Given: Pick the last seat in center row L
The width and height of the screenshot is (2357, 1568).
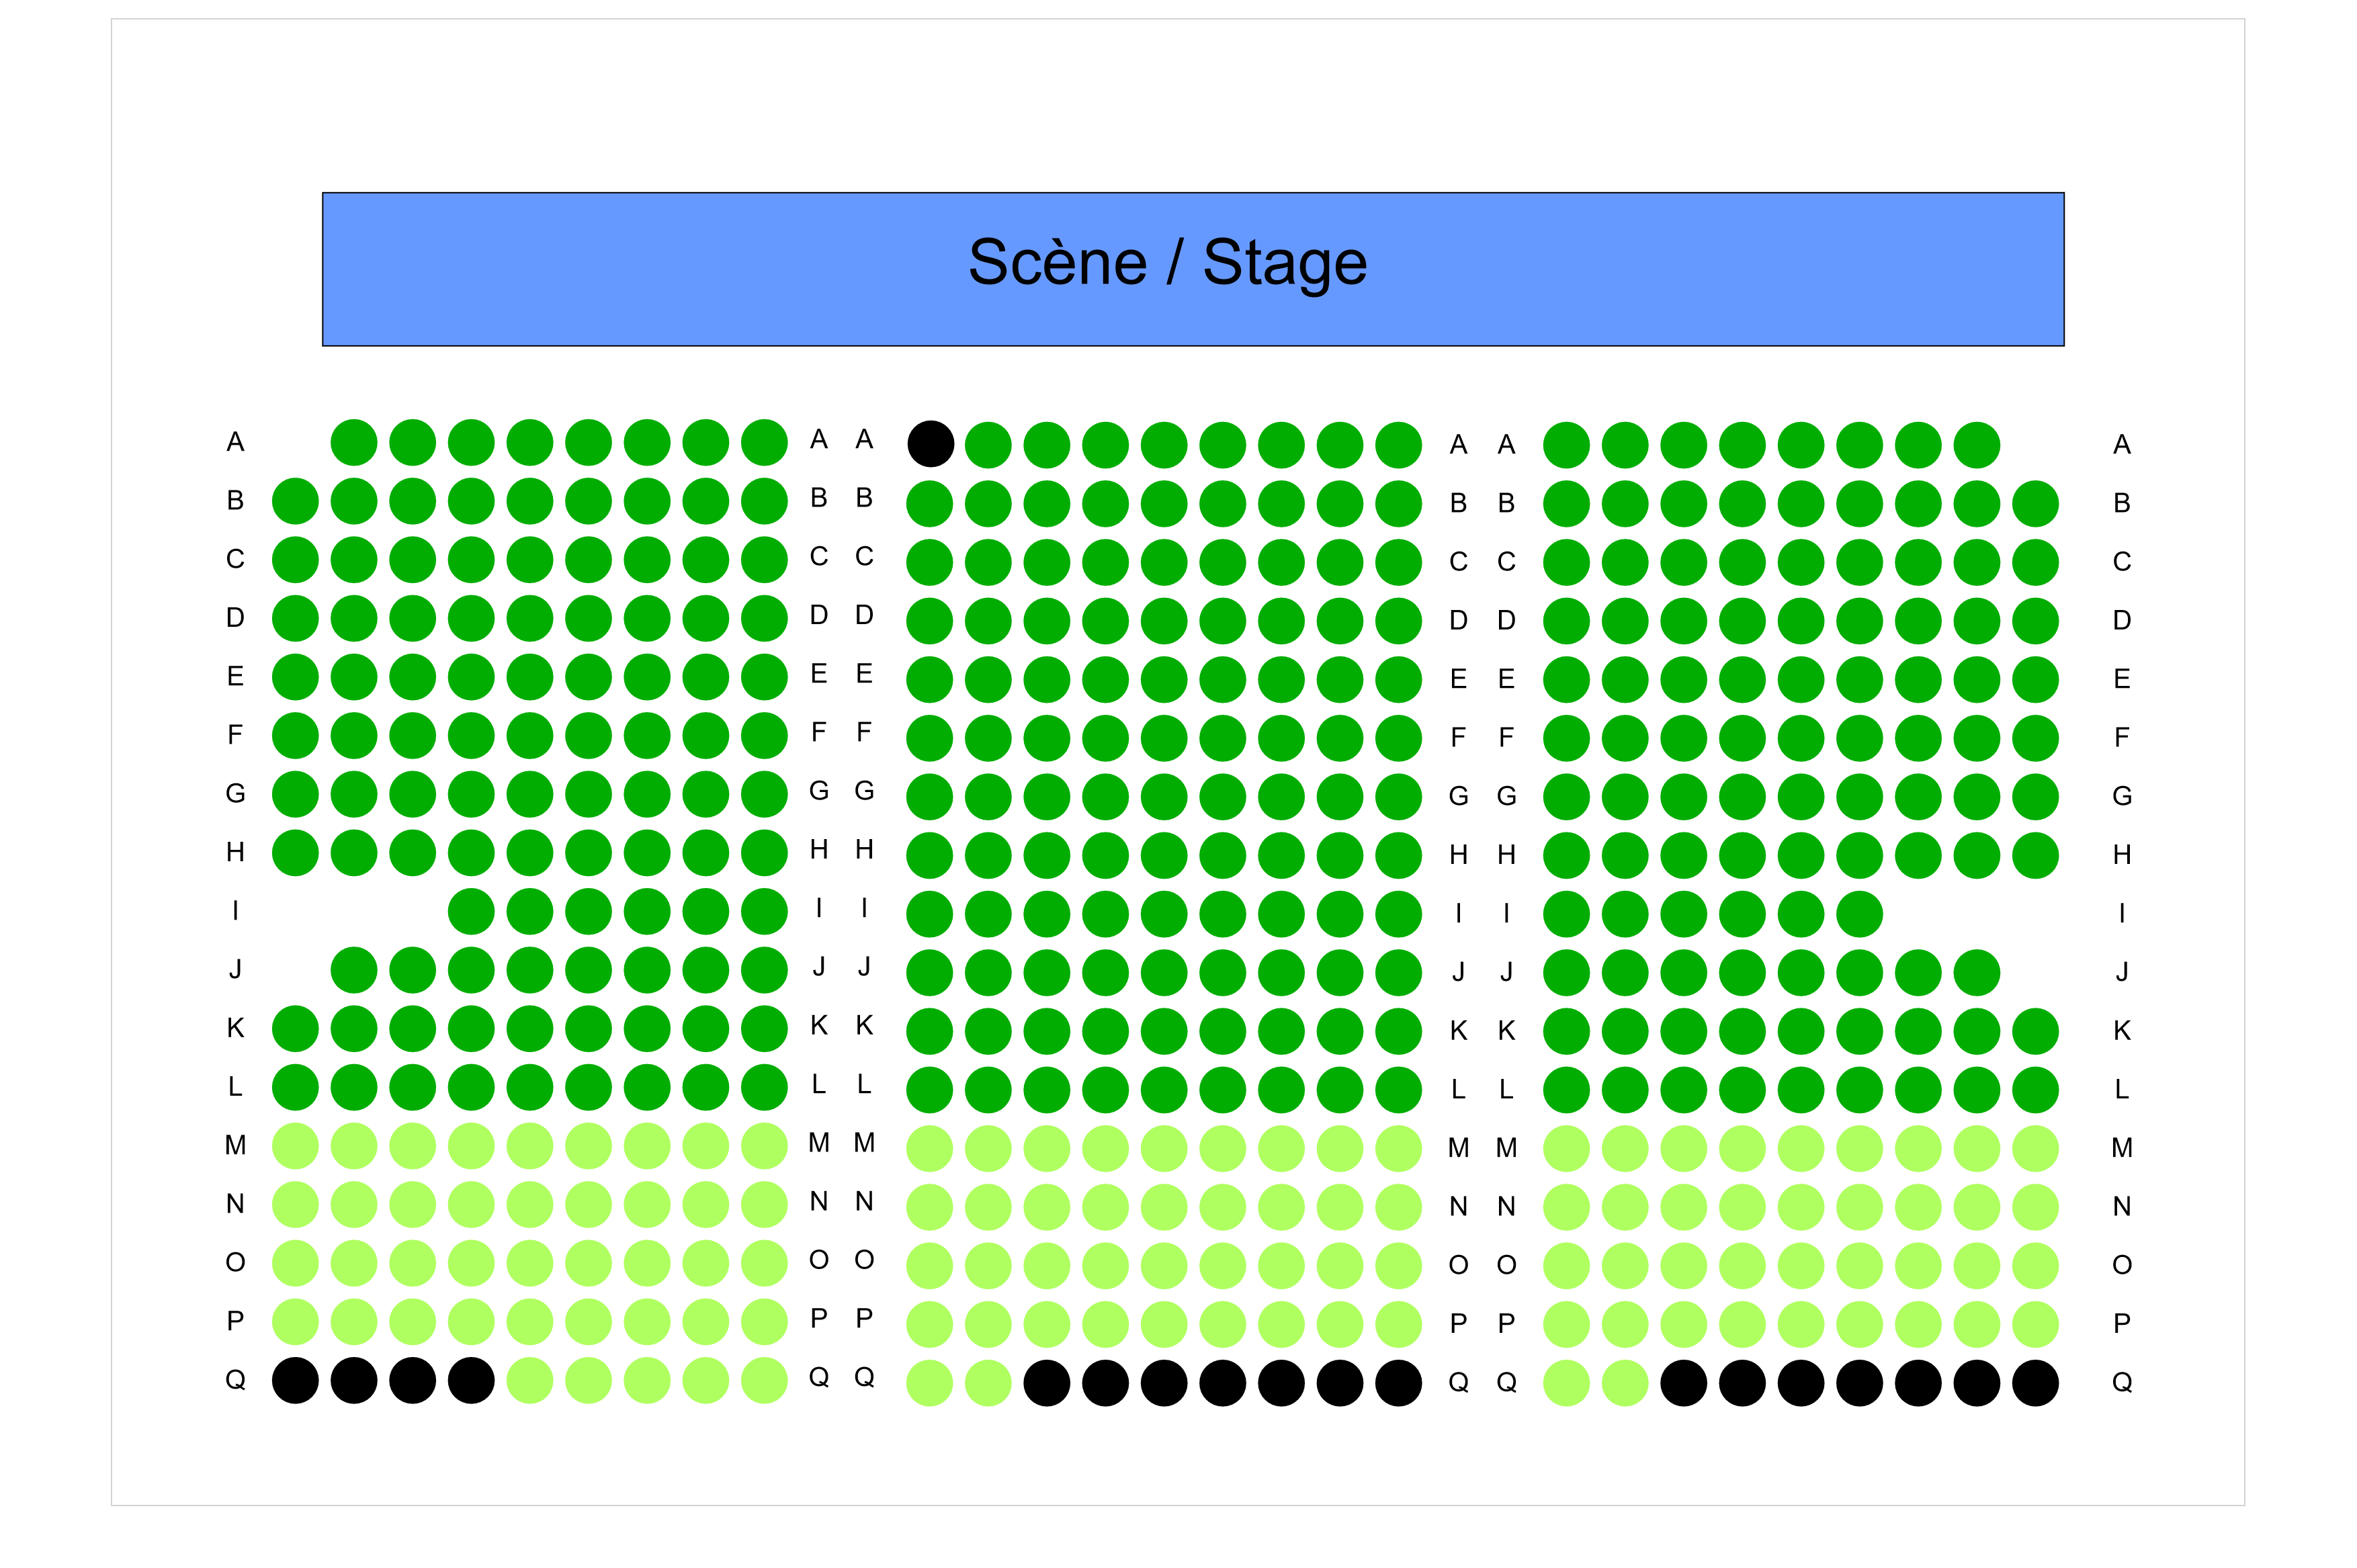Looking at the screenshot, I should click(x=1398, y=1090).
